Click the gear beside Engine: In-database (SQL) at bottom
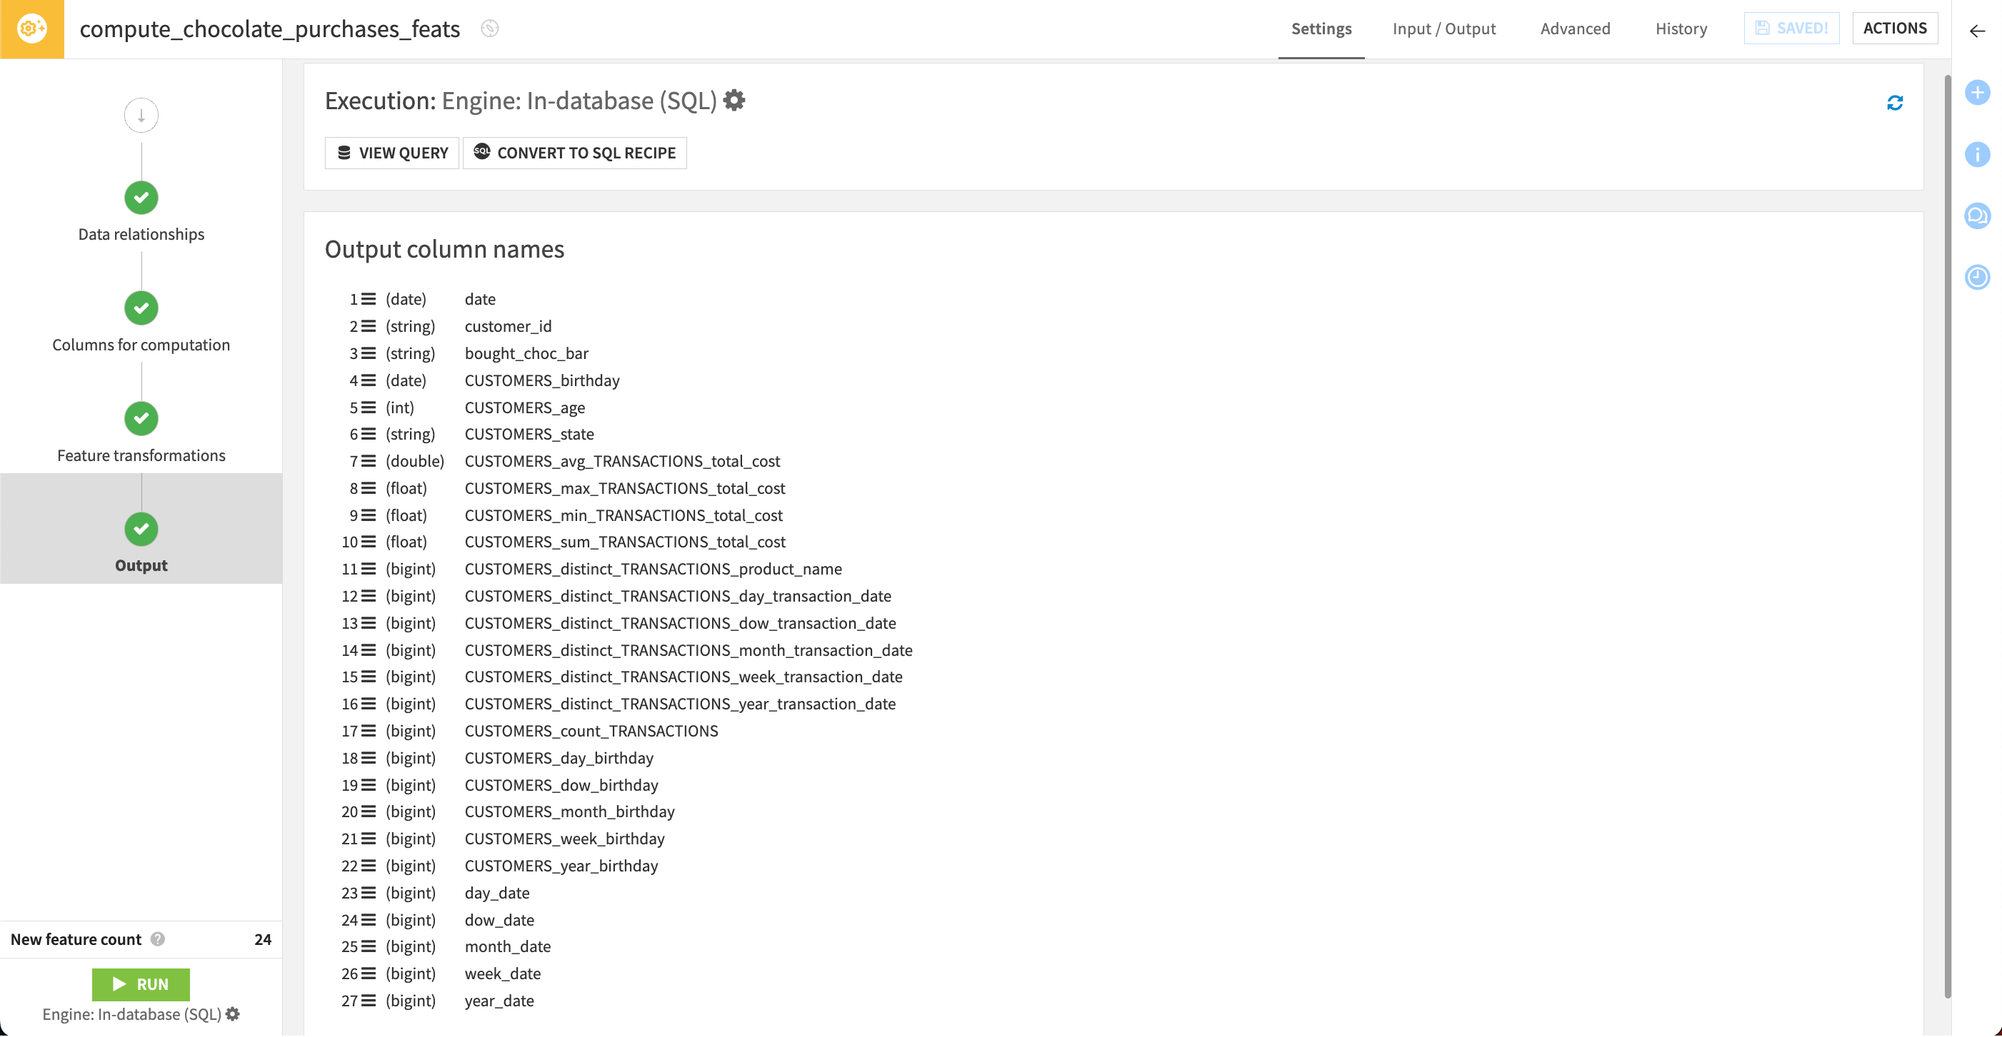Viewport: 2002px width, 1037px height. [233, 1013]
